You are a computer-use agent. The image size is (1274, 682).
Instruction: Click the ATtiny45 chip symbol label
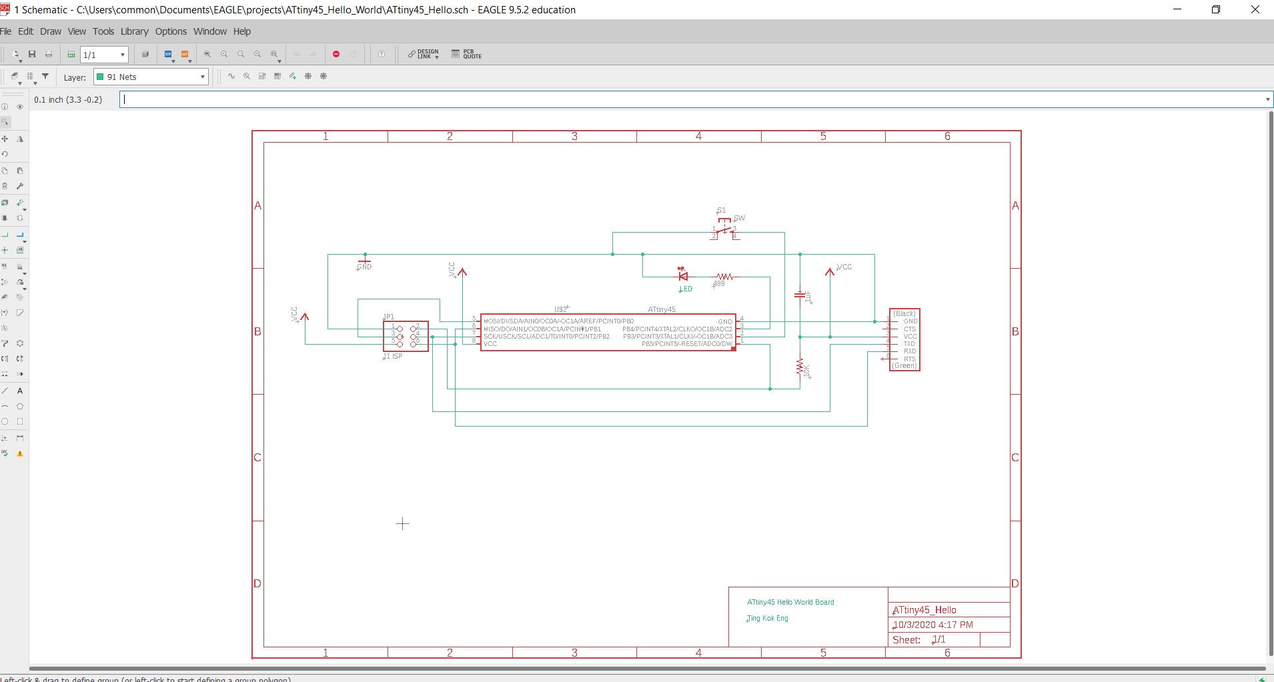point(662,309)
